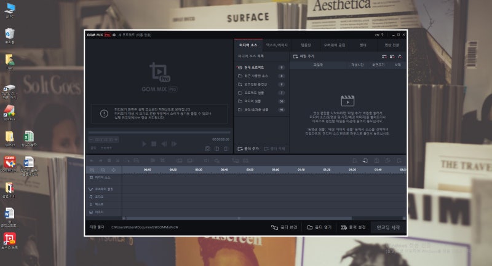This screenshot has height=266, width=492.
Task: Click the save folder path text
Action: click(145, 227)
